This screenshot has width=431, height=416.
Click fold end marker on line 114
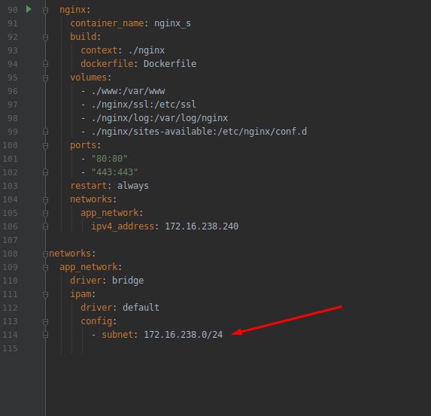pos(46,335)
